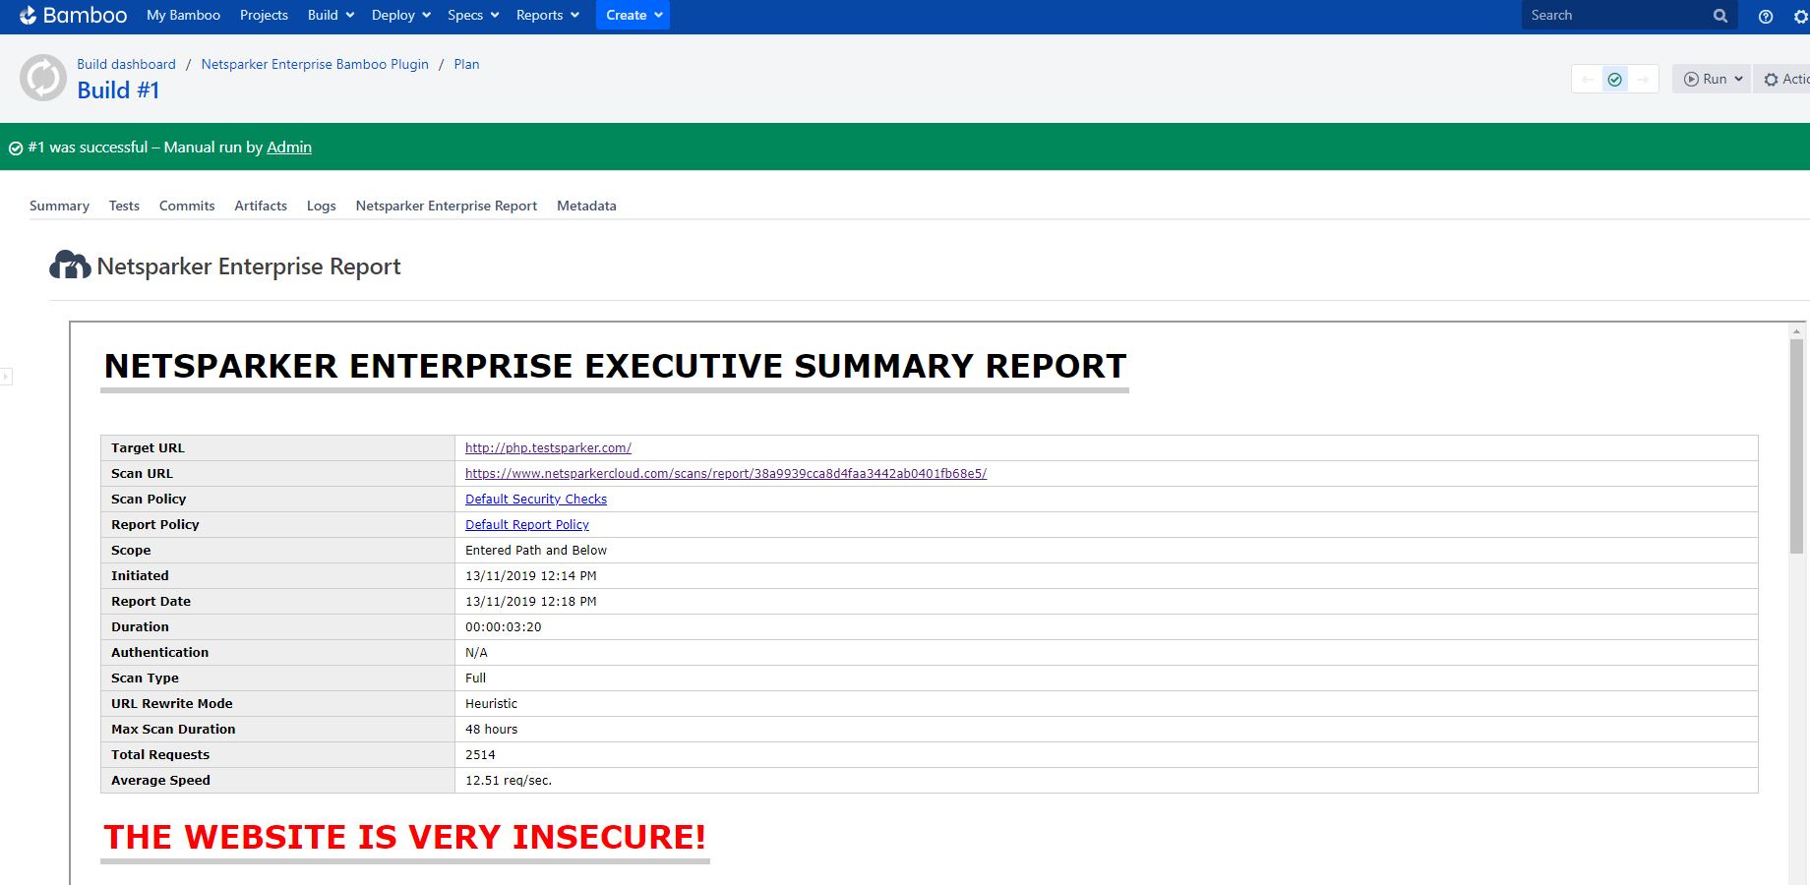Open the Admin user link in banner

click(x=289, y=147)
